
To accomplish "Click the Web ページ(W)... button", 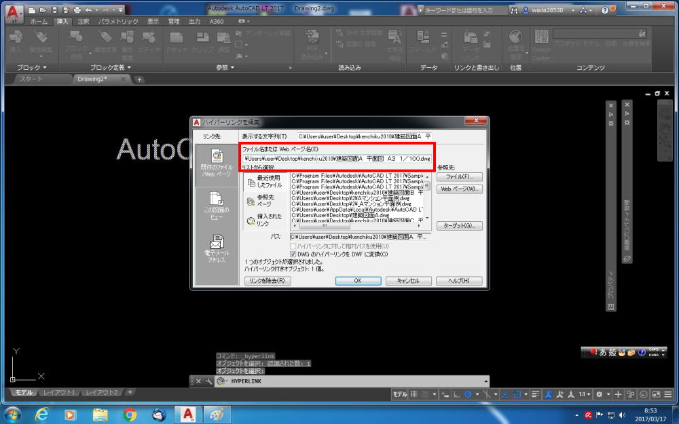I will 459,189.
